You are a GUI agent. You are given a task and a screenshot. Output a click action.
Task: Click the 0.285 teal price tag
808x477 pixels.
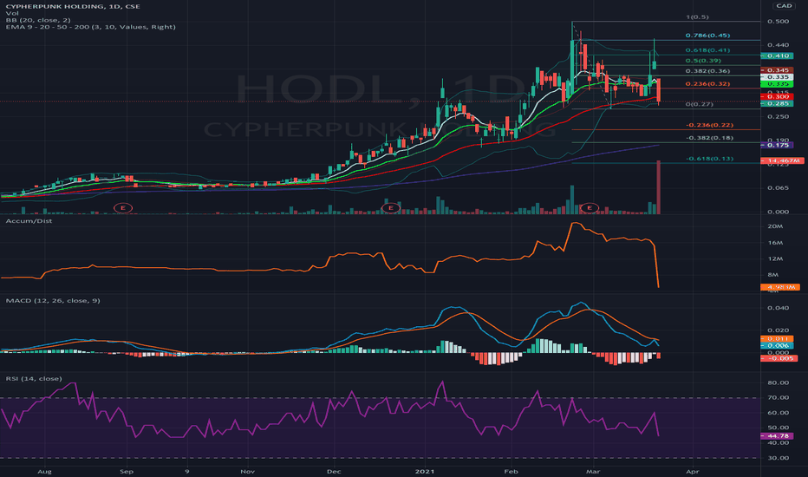click(x=777, y=104)
